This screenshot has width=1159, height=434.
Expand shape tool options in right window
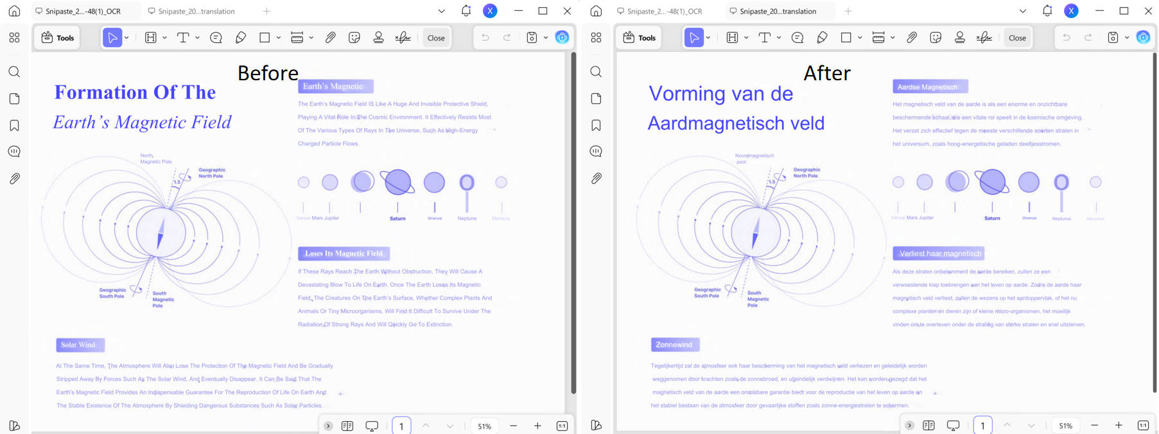(x=860, y=38)
